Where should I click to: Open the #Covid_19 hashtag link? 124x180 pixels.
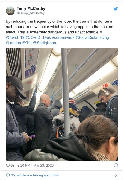[x=15, y=37]
